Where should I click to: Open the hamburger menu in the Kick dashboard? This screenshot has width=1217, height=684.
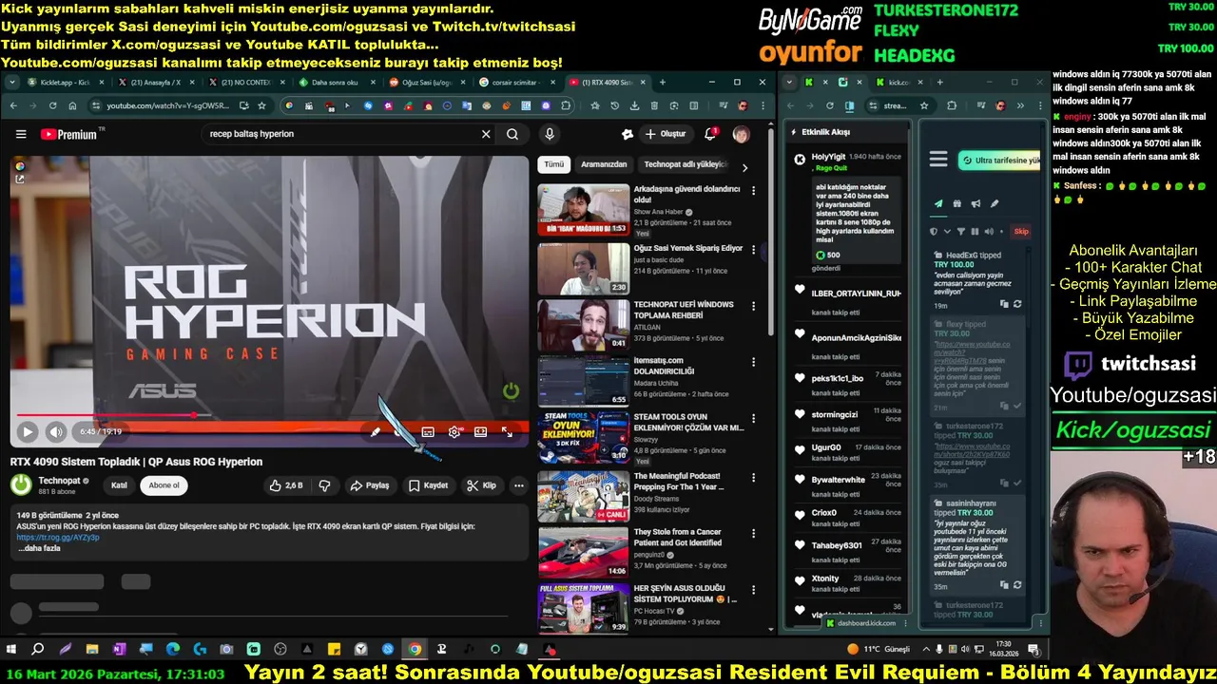point(938,160)
